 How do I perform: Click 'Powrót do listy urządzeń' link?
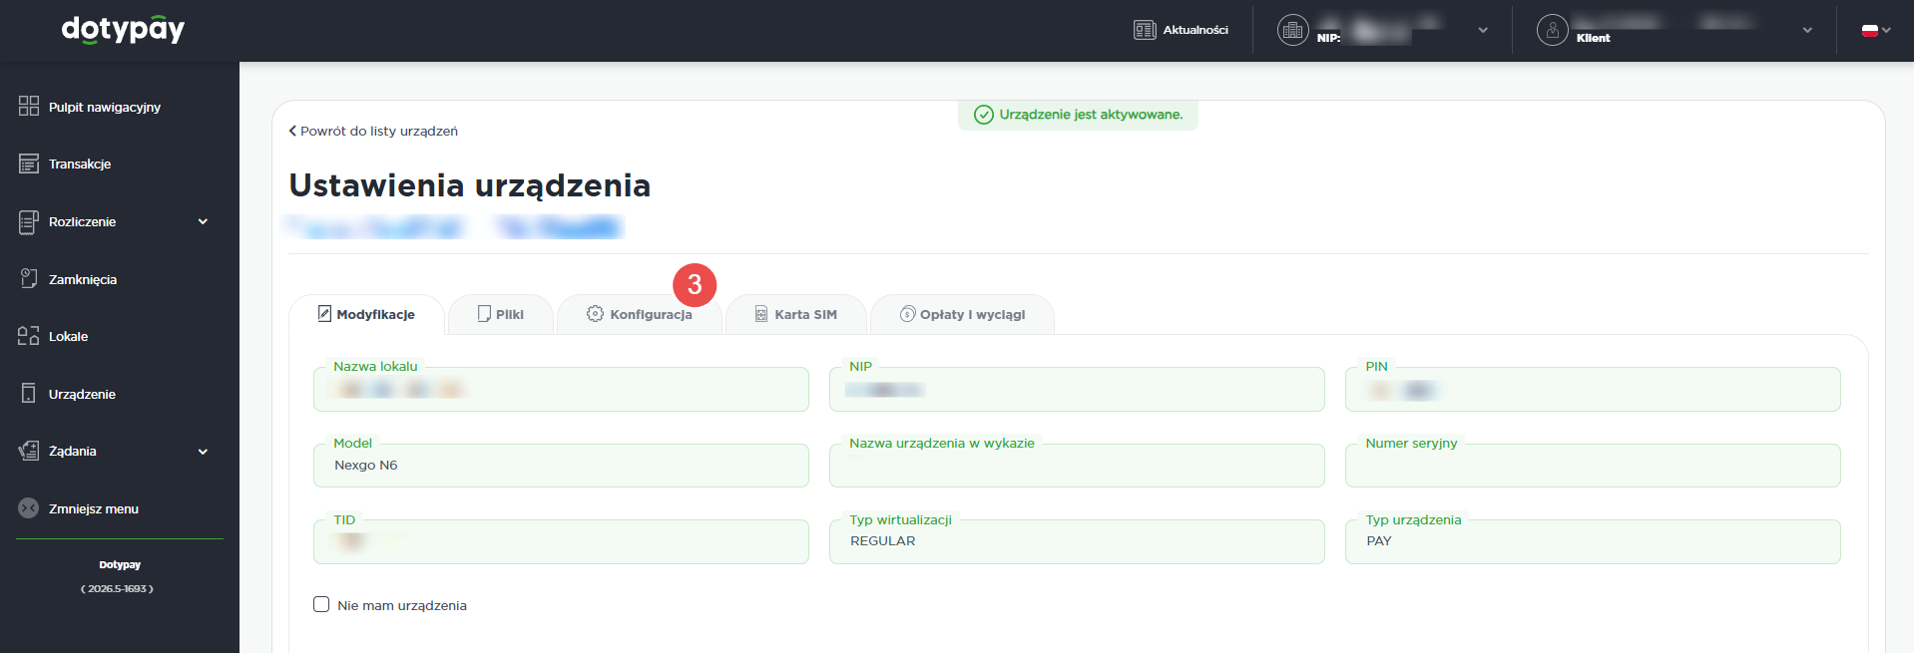(x=373, y=131)
